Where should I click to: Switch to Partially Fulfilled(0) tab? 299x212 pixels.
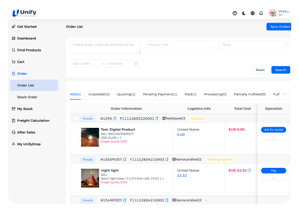pos(250,94)
